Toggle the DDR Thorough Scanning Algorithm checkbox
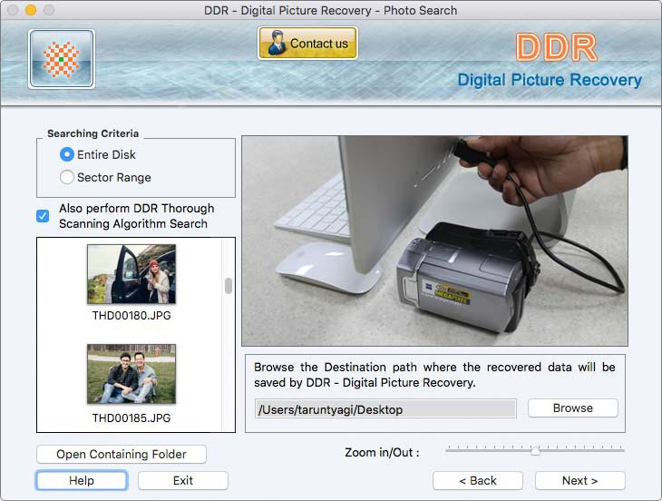The height and width of the screenshot is (501, 662). click(43, 216)
